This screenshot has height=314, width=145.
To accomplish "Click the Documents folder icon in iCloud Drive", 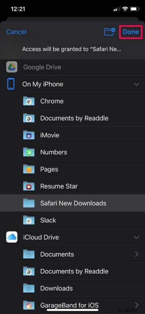I will pos(29,254).
